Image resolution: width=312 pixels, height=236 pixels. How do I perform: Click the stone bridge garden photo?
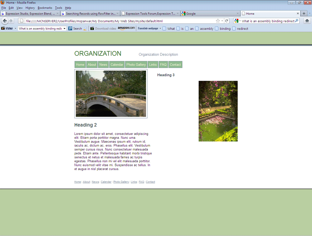point(111,94)
